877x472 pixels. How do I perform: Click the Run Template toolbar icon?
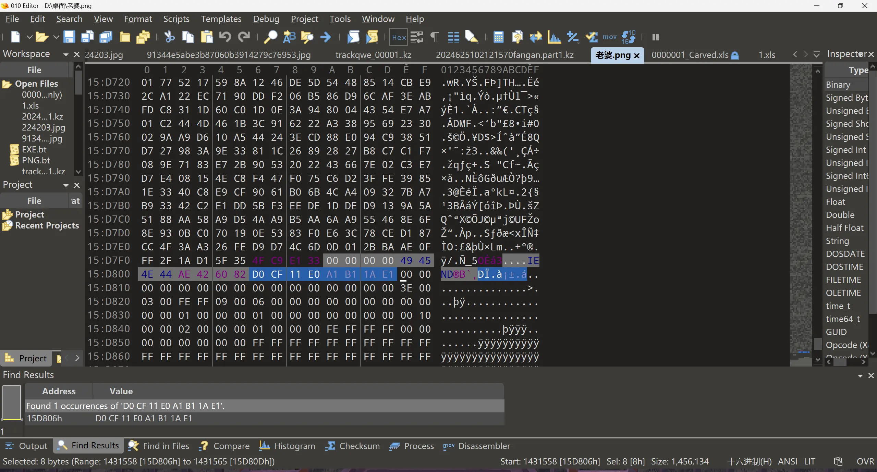tap(372, 37)
